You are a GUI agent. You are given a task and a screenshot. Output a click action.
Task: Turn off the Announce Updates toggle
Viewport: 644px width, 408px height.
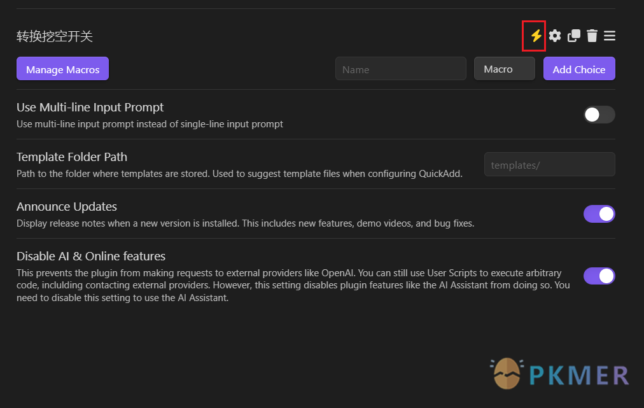point(599,214)
